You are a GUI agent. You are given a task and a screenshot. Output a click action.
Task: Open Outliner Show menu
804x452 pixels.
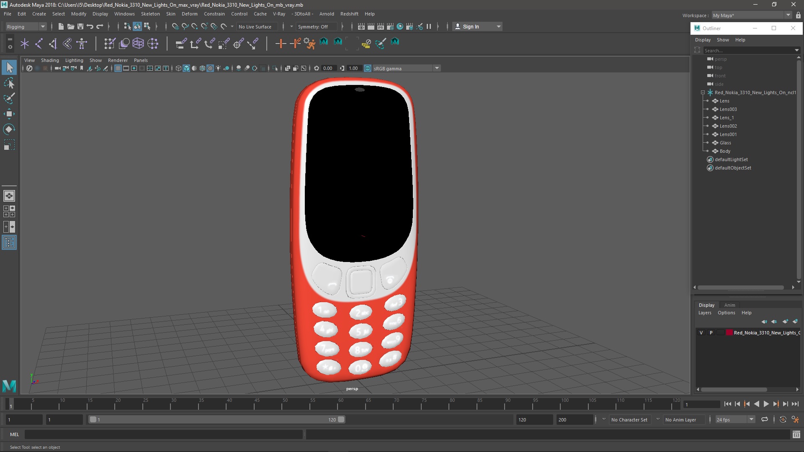[x=723, y=40]
